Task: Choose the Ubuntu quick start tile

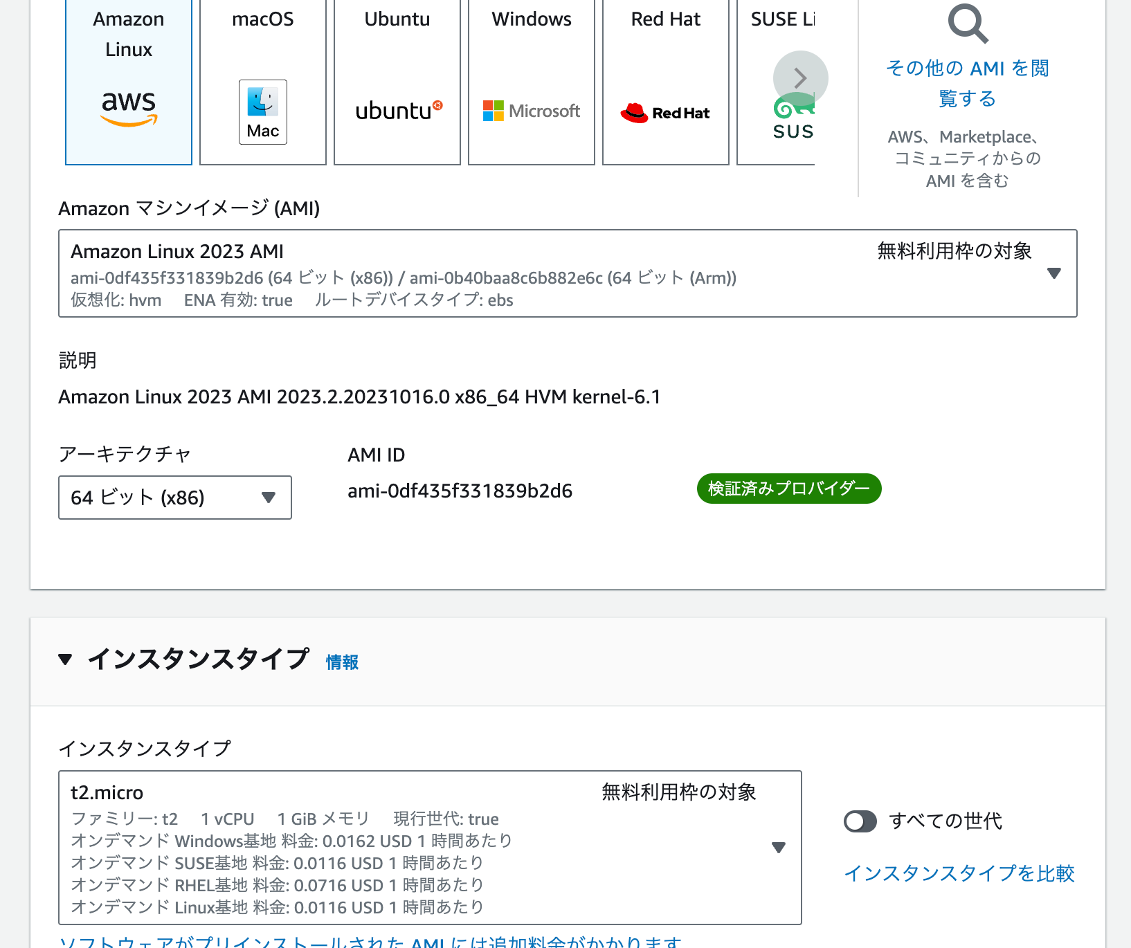Action: pos(397,82)
